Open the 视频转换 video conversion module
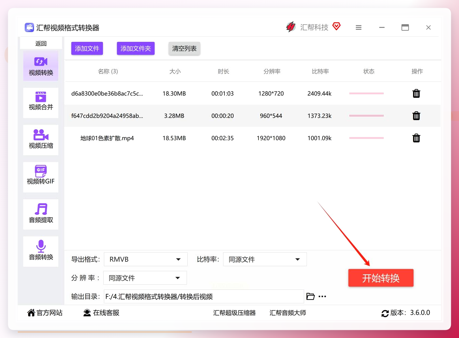Screen dimensions: 459x338 [41, 66]
